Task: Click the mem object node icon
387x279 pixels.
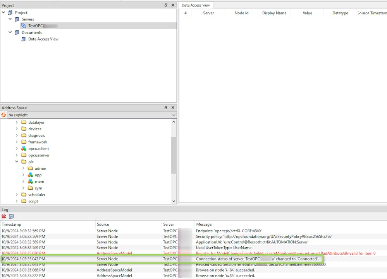Action: 30,182
